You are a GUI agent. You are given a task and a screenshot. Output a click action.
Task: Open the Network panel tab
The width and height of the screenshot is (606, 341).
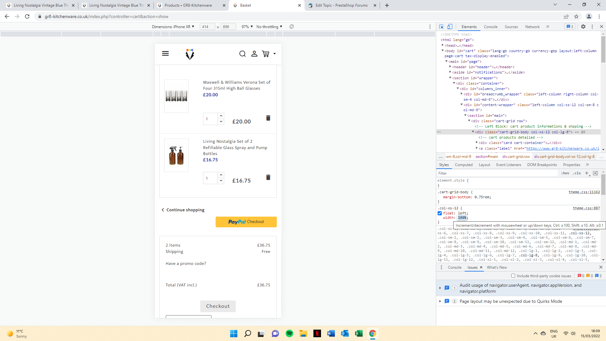tap(532, 27)
